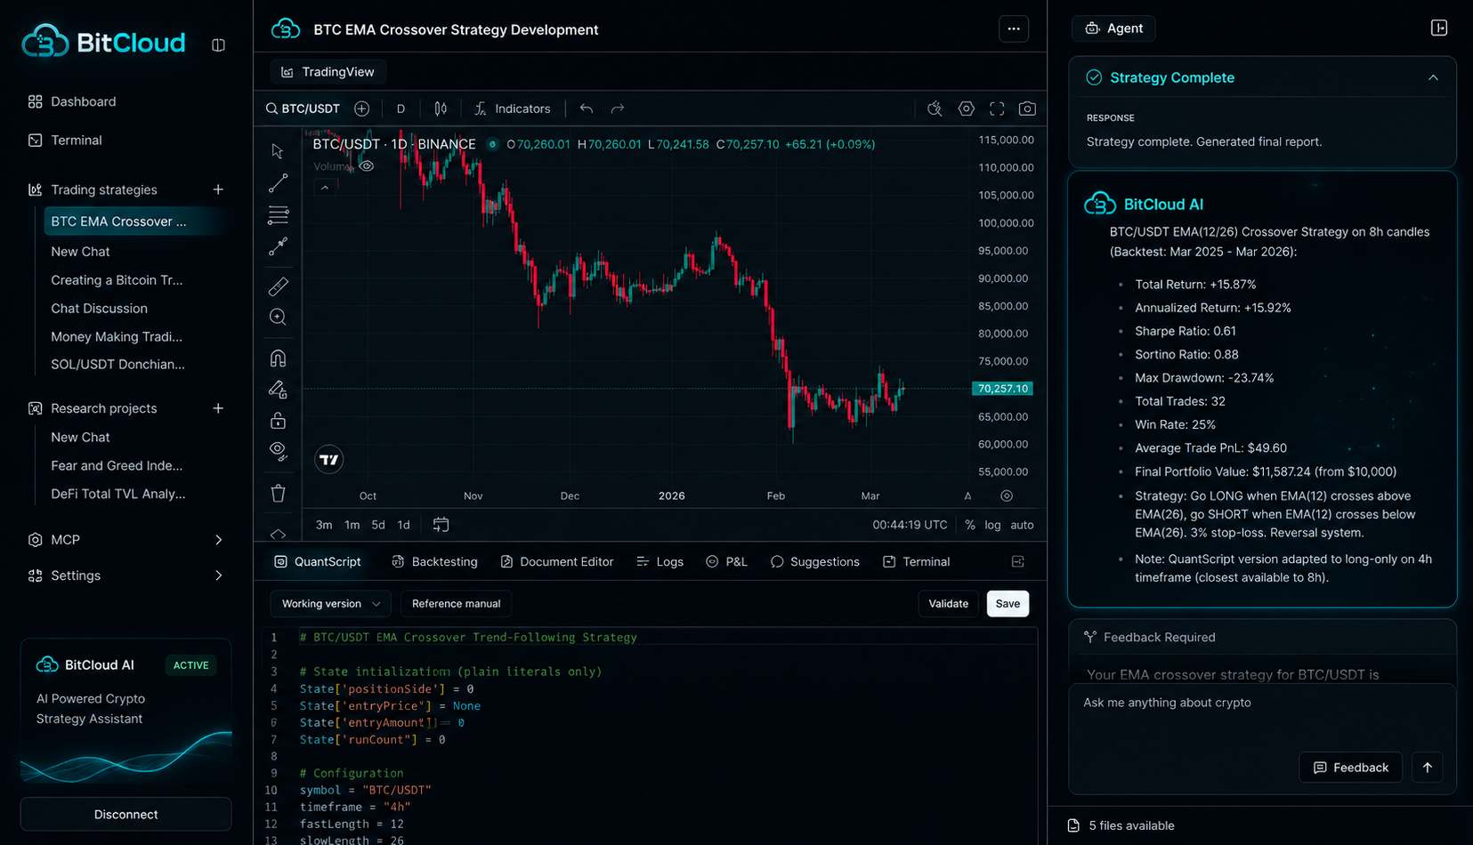The height and width of the screenshot is (845, 1473).
Task: Send message with the up arrow button
Action: click(x=1428, y=767)
